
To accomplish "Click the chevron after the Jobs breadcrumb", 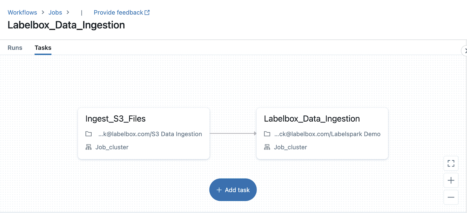I will tap(68, 12).
